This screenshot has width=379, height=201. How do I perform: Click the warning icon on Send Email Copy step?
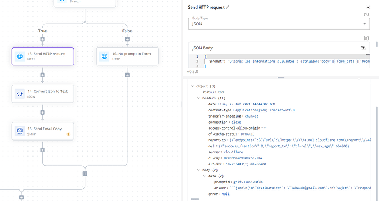(x=69, y=135)
